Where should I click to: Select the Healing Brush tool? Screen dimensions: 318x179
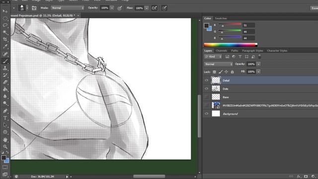[x=5, y=54]
